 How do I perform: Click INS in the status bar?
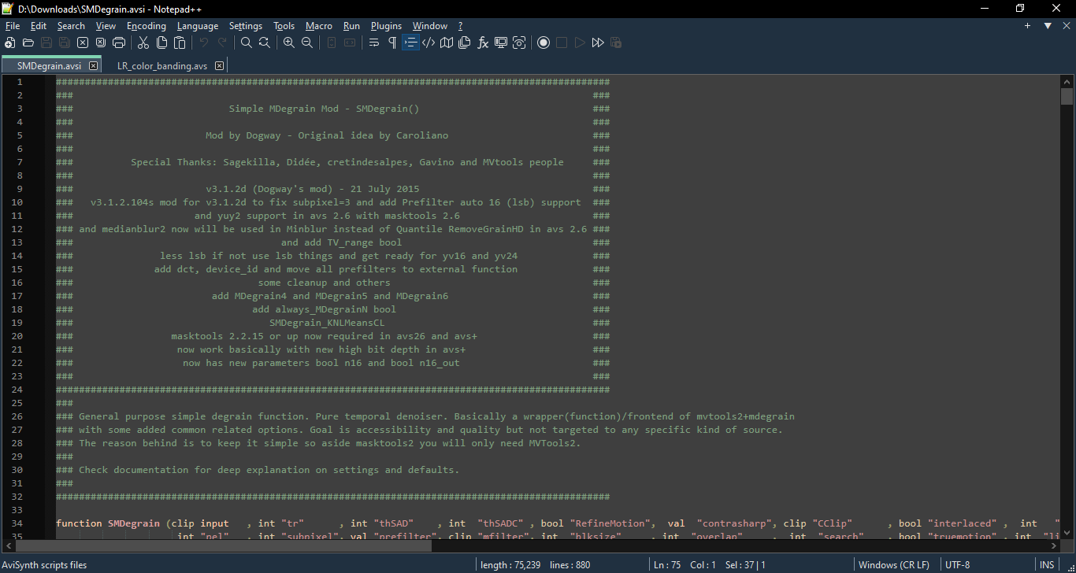tap(1047, 565)
